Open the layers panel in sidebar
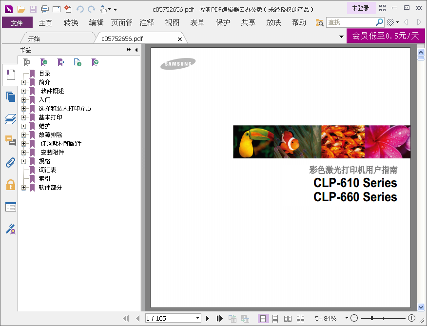427x326 pixels. tap(11, 119)
